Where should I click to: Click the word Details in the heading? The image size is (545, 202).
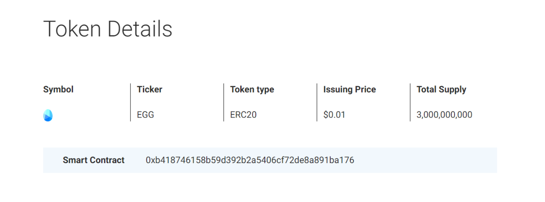(140, 29)
